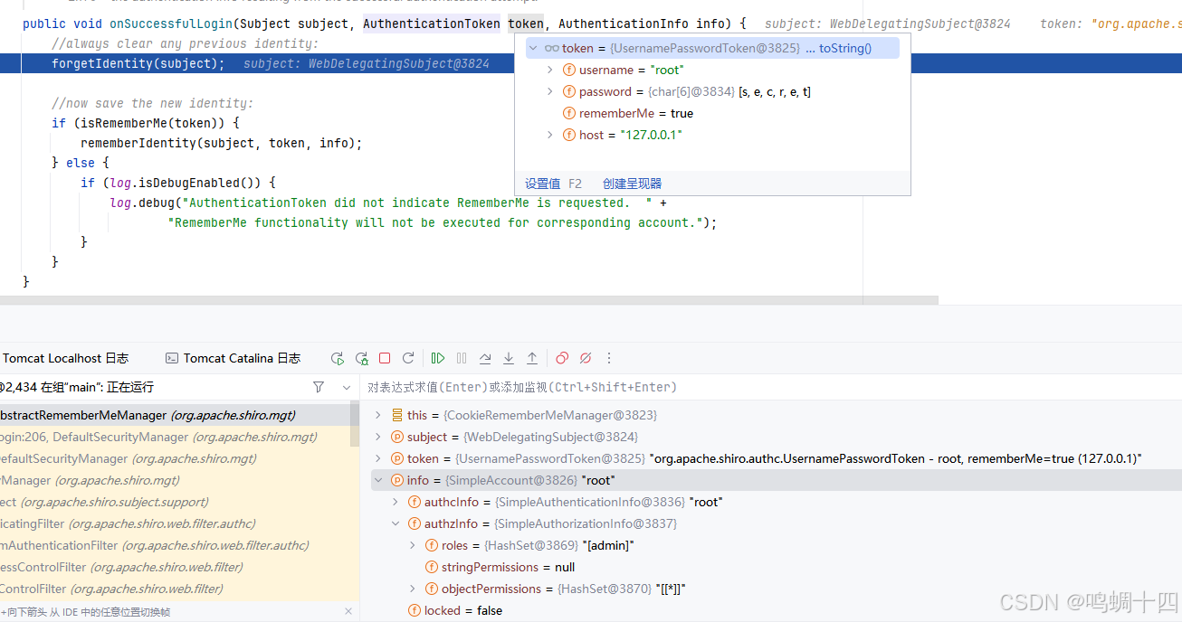Click the editor horizontal scrollbar
1182x622 pixels.
pyautogui.click(x=469, y=300)
